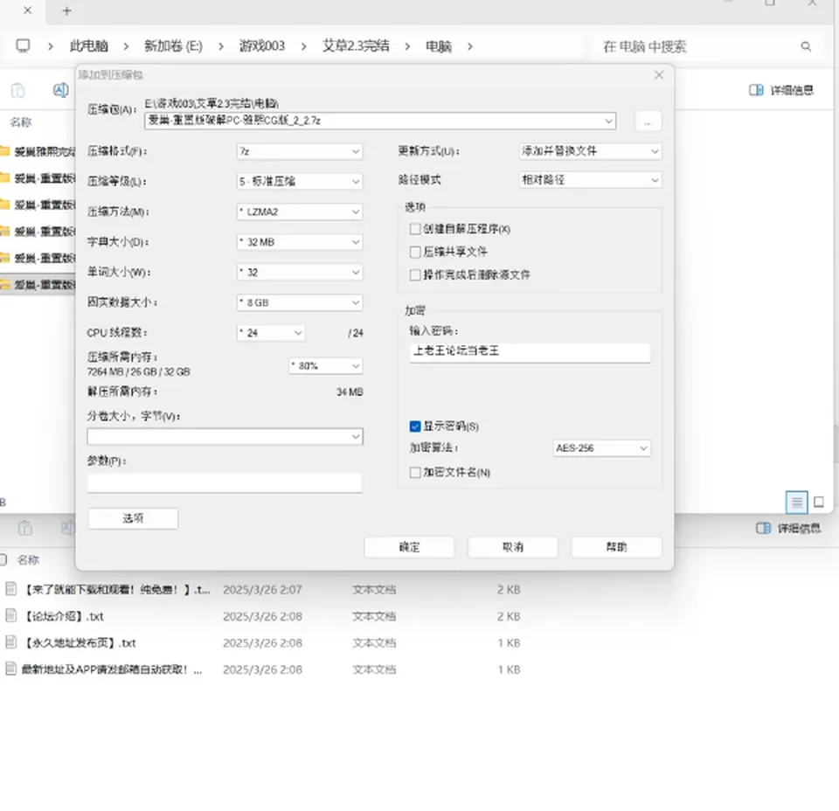Click the 选项 button in the dialog
Screen dimensions: 839x811
pos(133,518)
